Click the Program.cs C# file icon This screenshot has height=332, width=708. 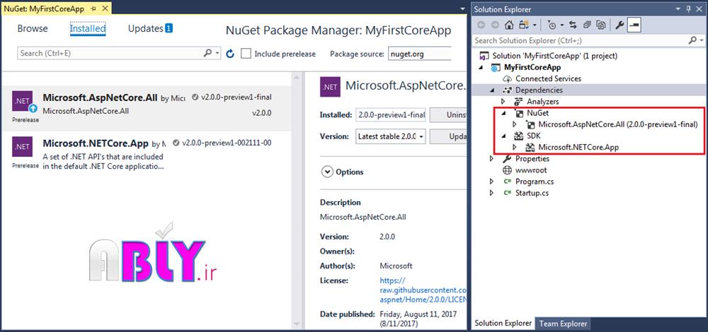[x=507, y=182]
